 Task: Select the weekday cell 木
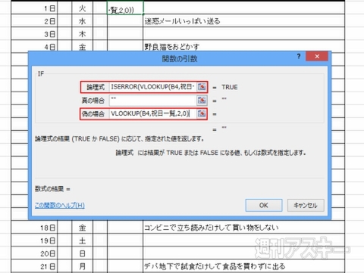pos(83,34)
